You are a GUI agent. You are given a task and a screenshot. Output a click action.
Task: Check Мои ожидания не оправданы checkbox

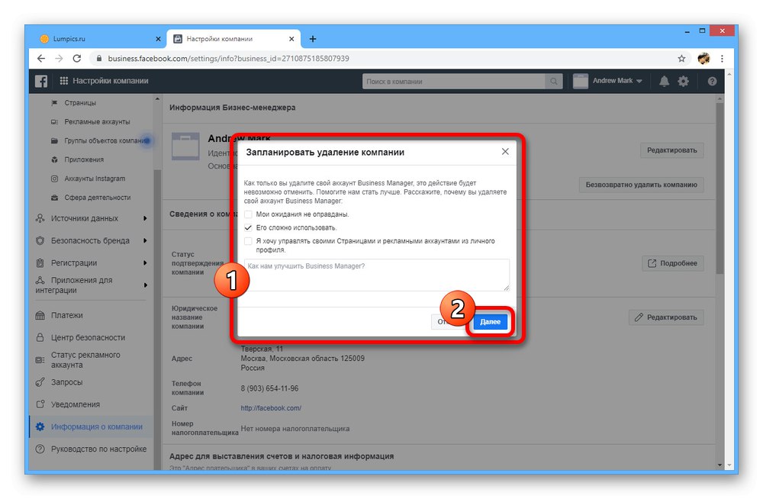248,214
